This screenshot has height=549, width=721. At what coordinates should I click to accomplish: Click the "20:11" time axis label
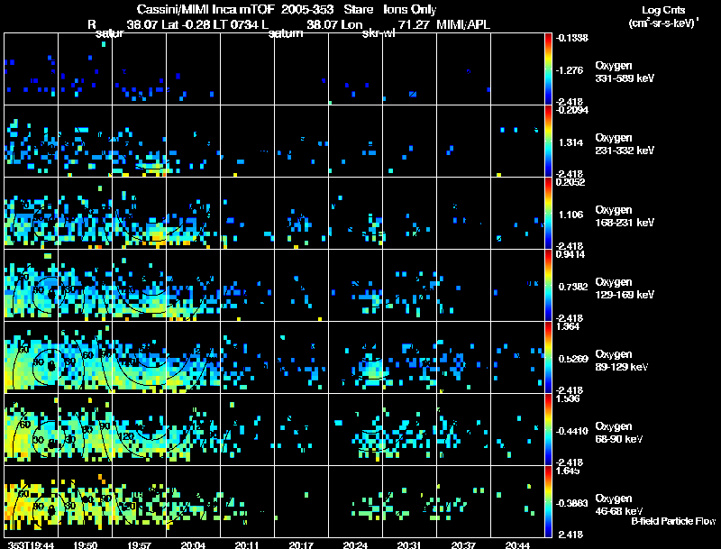pos(247,544)
